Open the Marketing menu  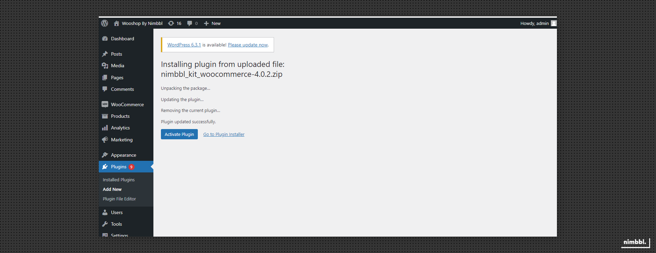(x=126, y=140)
